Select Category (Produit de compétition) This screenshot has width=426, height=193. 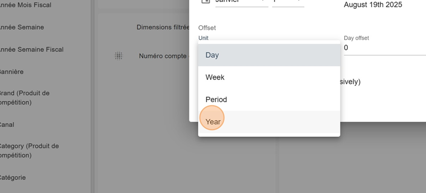point(29,150)
